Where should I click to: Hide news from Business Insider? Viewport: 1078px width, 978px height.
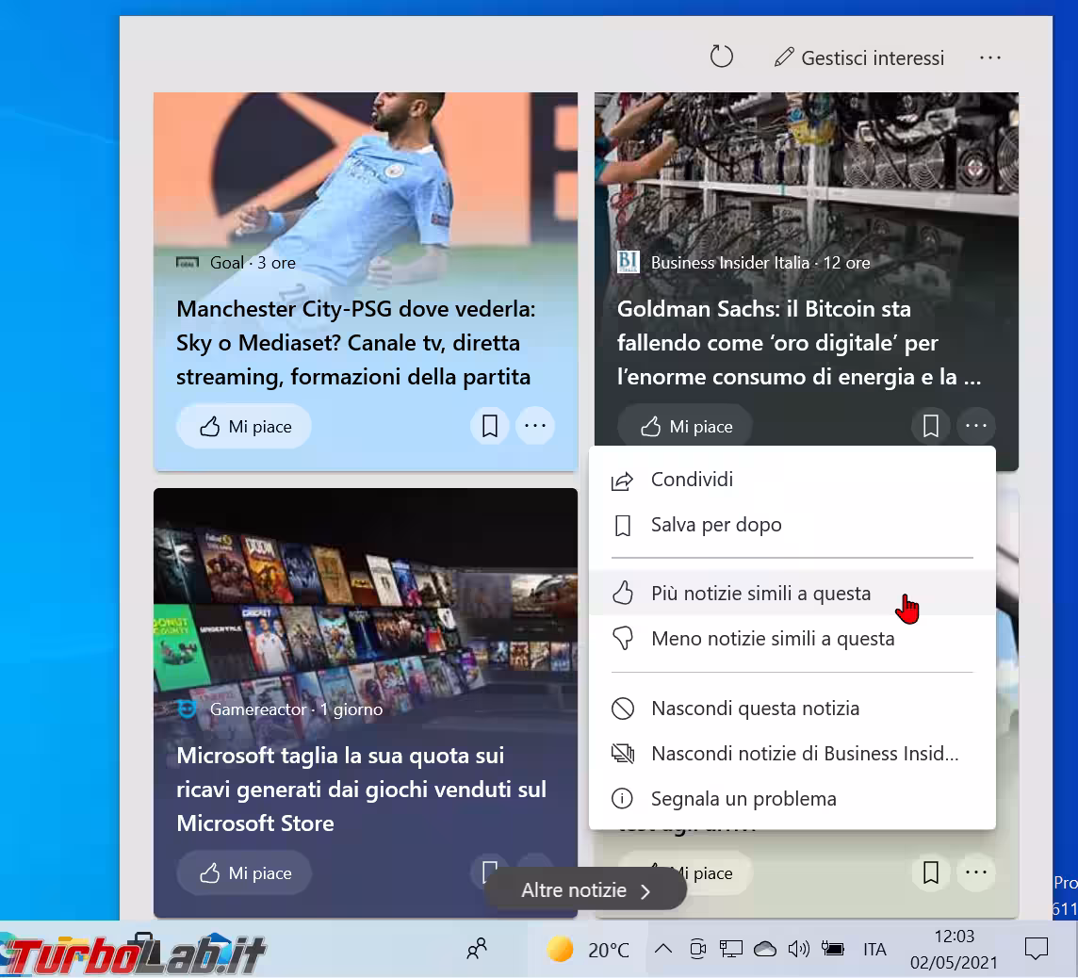(x=804, y=754)
